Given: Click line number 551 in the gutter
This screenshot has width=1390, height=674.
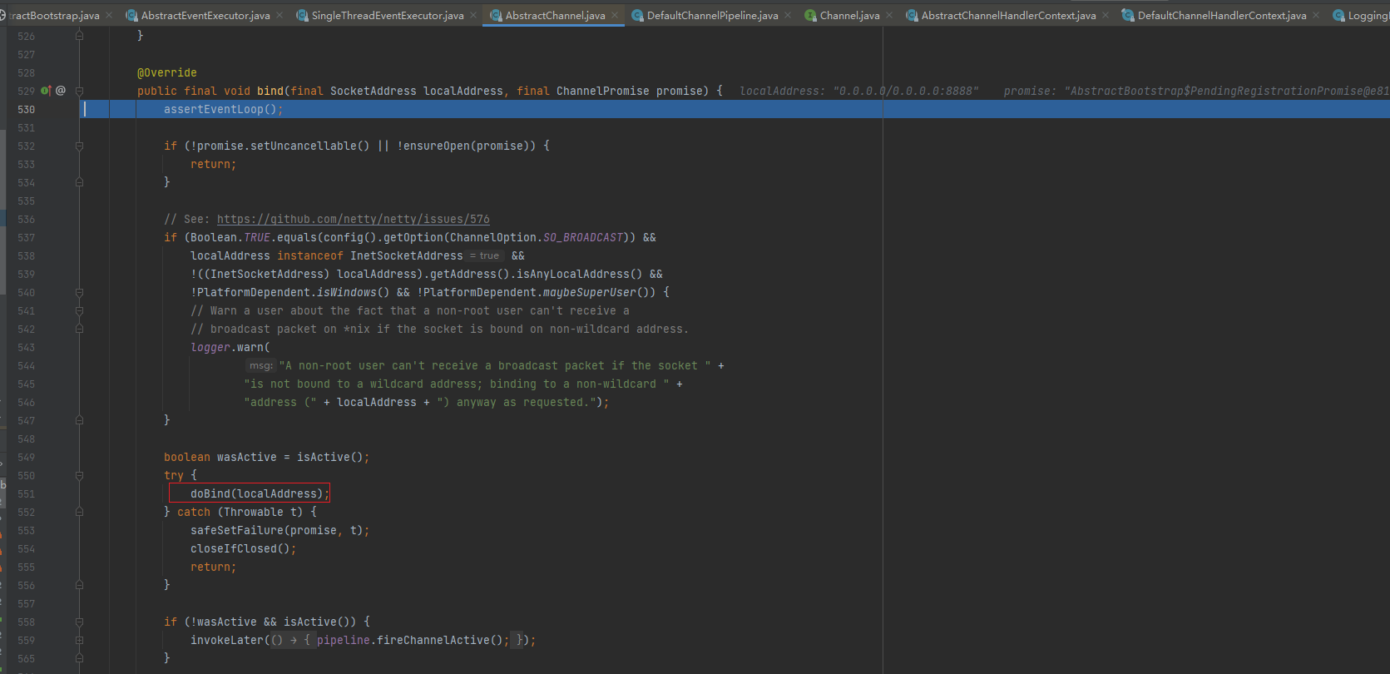Looking at the screenshot, I should [27, 493].
